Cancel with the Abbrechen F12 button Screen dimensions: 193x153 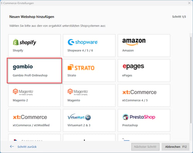click(176, 147)
